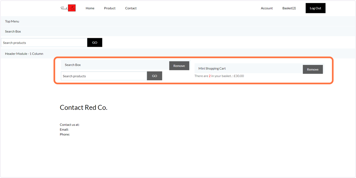Click the black GO search button
Viewport: 356px width, 178px height.
pyautogui.click(x=95, y=43)
